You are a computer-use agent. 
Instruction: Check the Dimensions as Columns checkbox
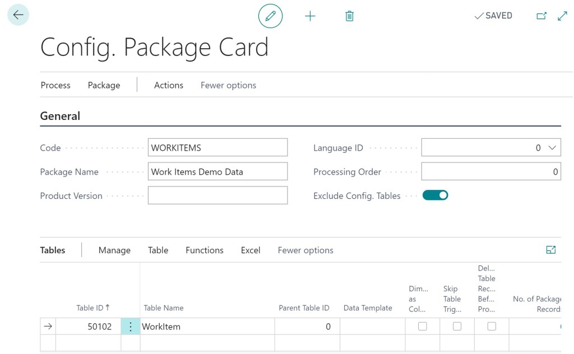click(x=423, y=326)
